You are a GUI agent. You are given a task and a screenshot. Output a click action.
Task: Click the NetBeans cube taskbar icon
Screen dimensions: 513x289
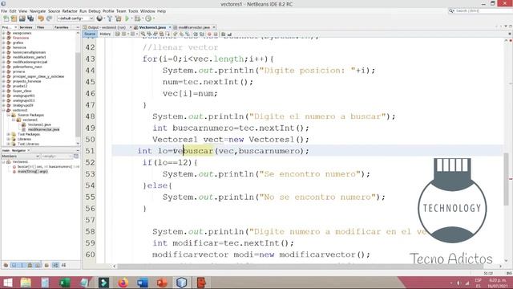click(x=182, y=283)
